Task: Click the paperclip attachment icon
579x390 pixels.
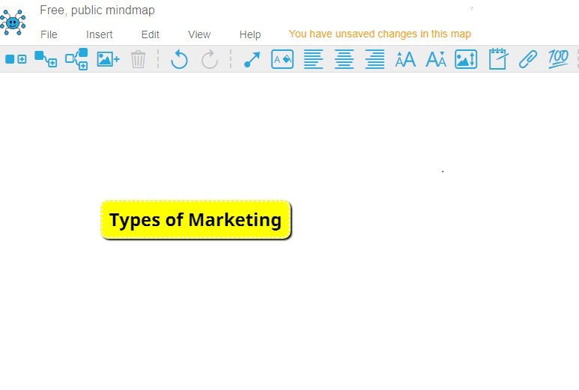Action: pos(528,59)
